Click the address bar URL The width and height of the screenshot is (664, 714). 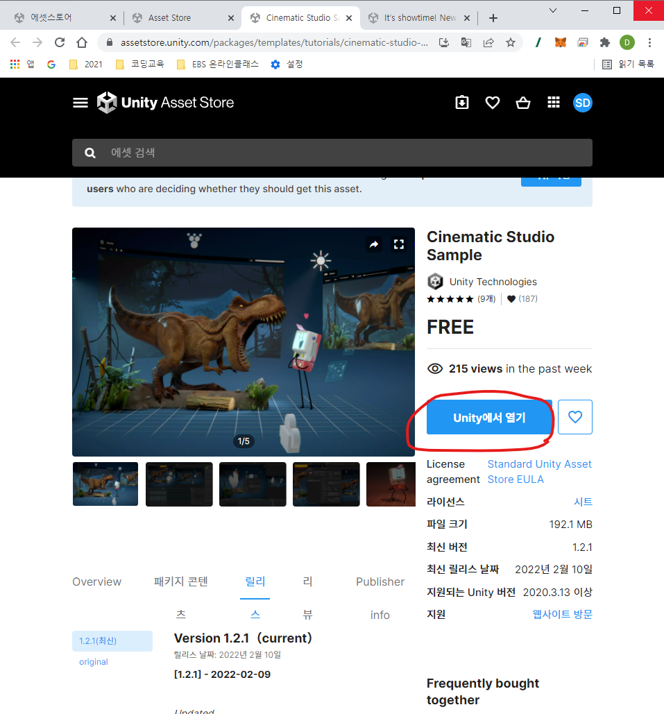(273, 42)
